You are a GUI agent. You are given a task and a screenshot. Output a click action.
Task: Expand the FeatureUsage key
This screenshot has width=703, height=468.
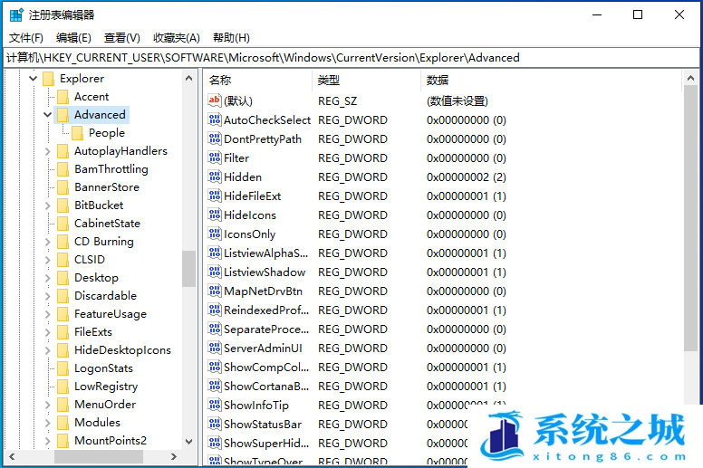47,314
